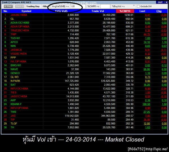The height and width of the screenshot is (152, 169).
Task: Click last price 44.75 of TWP
Action: [147, 34]
